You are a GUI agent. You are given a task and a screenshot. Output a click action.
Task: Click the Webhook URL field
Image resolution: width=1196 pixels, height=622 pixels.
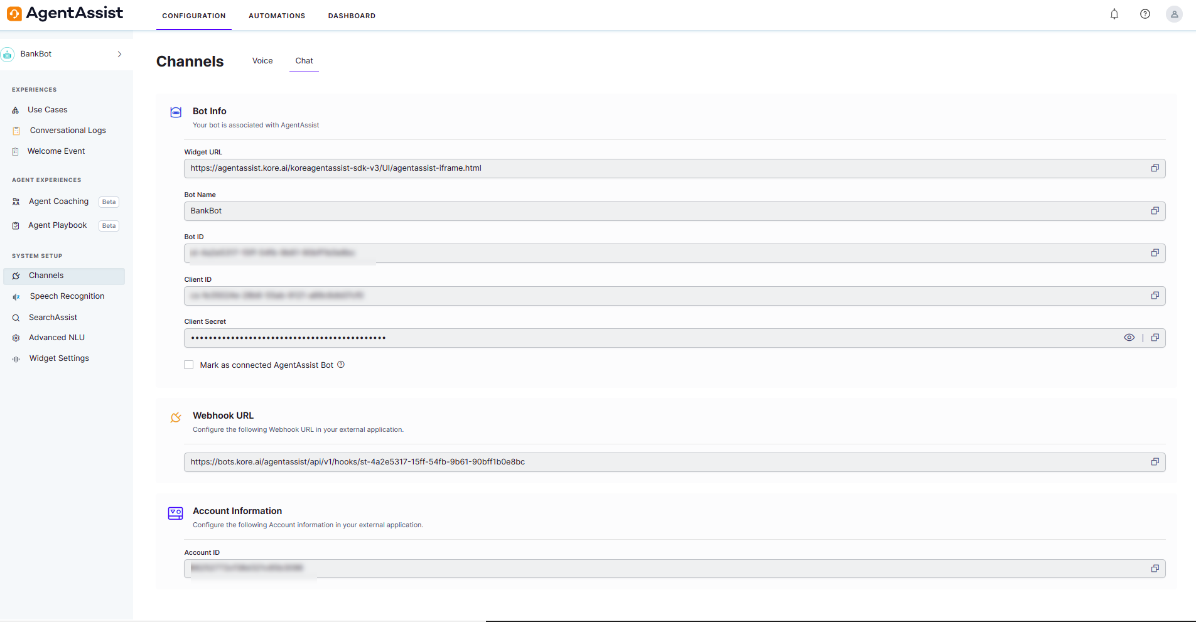pos(674,462)
